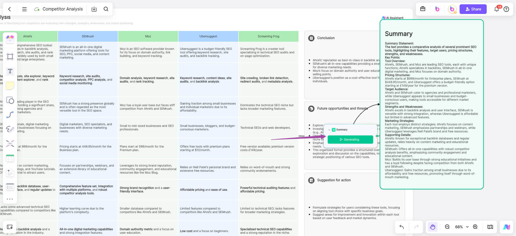Viewport: 516px width, 236px height.
Task: Click the Suggestion for action card icon
Action: 311,180
